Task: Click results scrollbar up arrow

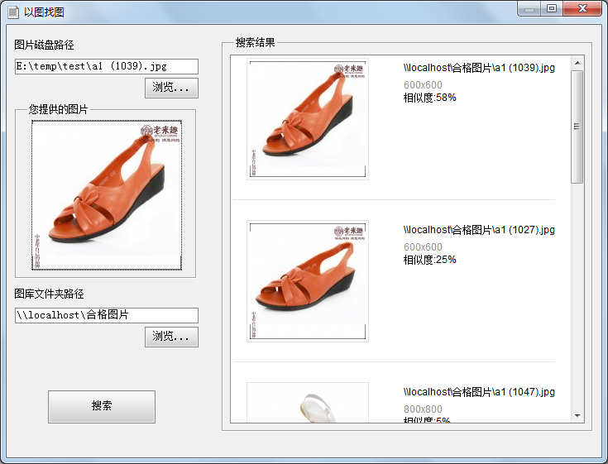Action: click(x=577, y=63)
